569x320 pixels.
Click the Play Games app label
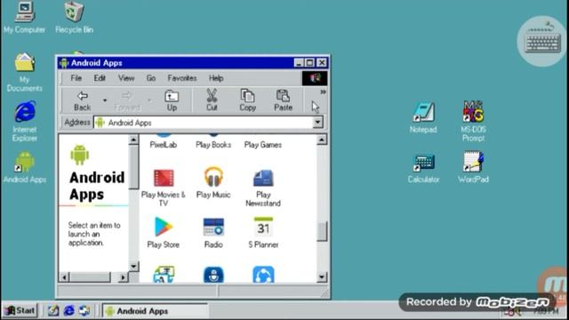(263, 145)
